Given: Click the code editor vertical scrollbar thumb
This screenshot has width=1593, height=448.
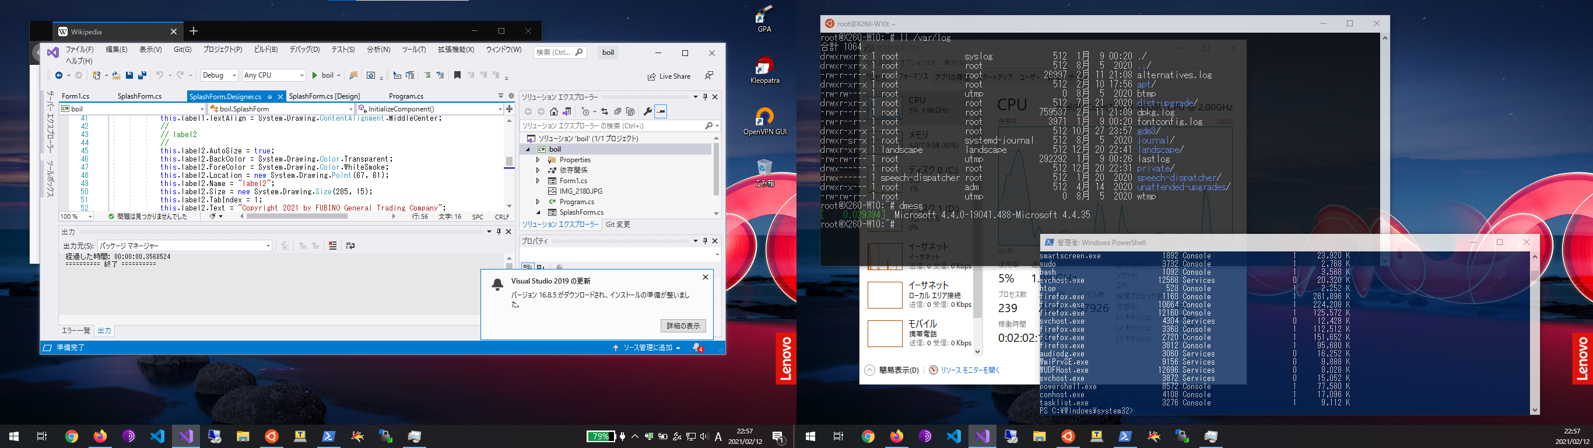Looking at the screenshot, I should 509,162.
